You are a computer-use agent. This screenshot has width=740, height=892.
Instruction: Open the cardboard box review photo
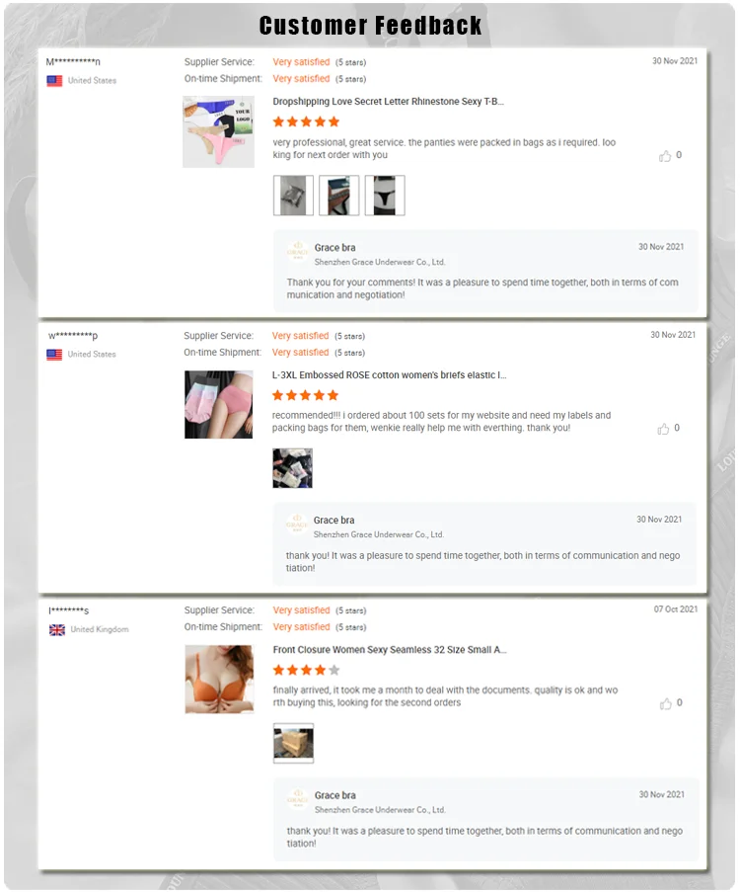293,743
